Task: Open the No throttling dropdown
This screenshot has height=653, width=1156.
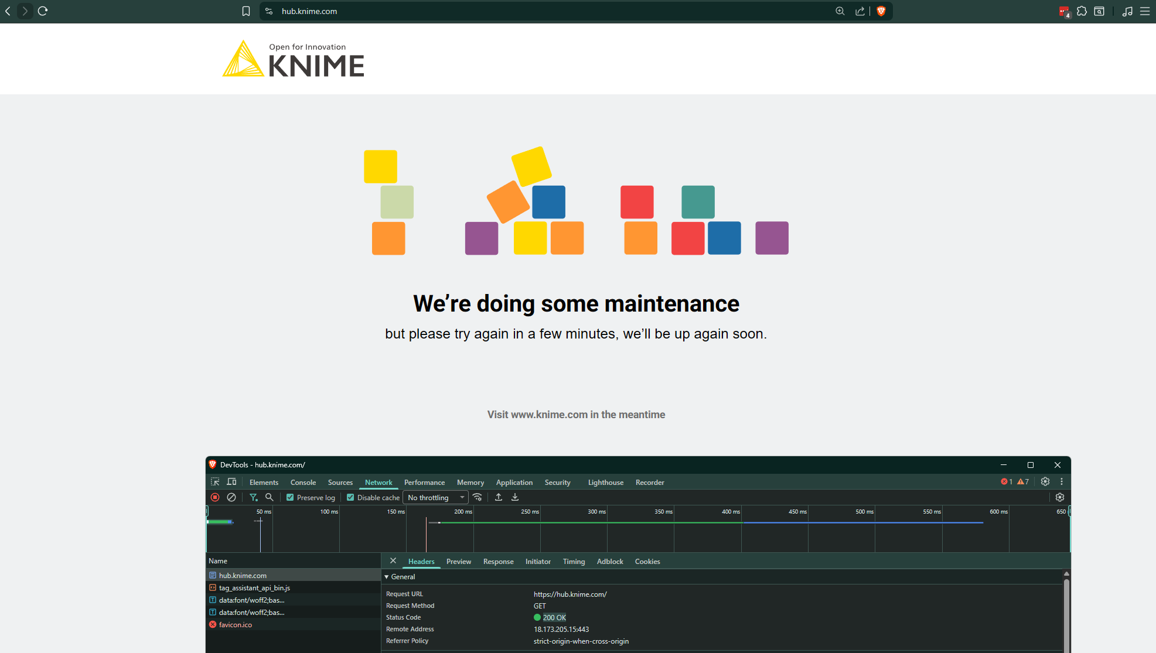Action: coord(435,497)
